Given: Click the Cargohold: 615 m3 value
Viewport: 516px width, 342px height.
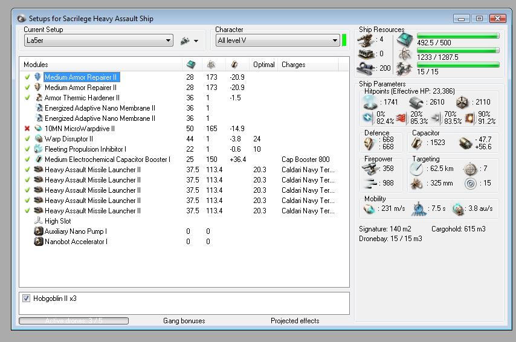Looking at the screenshot, I should point(459,229).
